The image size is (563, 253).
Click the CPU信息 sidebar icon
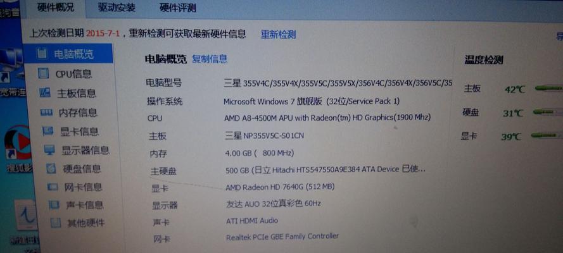pyautogui.click(x=44, y=73)
